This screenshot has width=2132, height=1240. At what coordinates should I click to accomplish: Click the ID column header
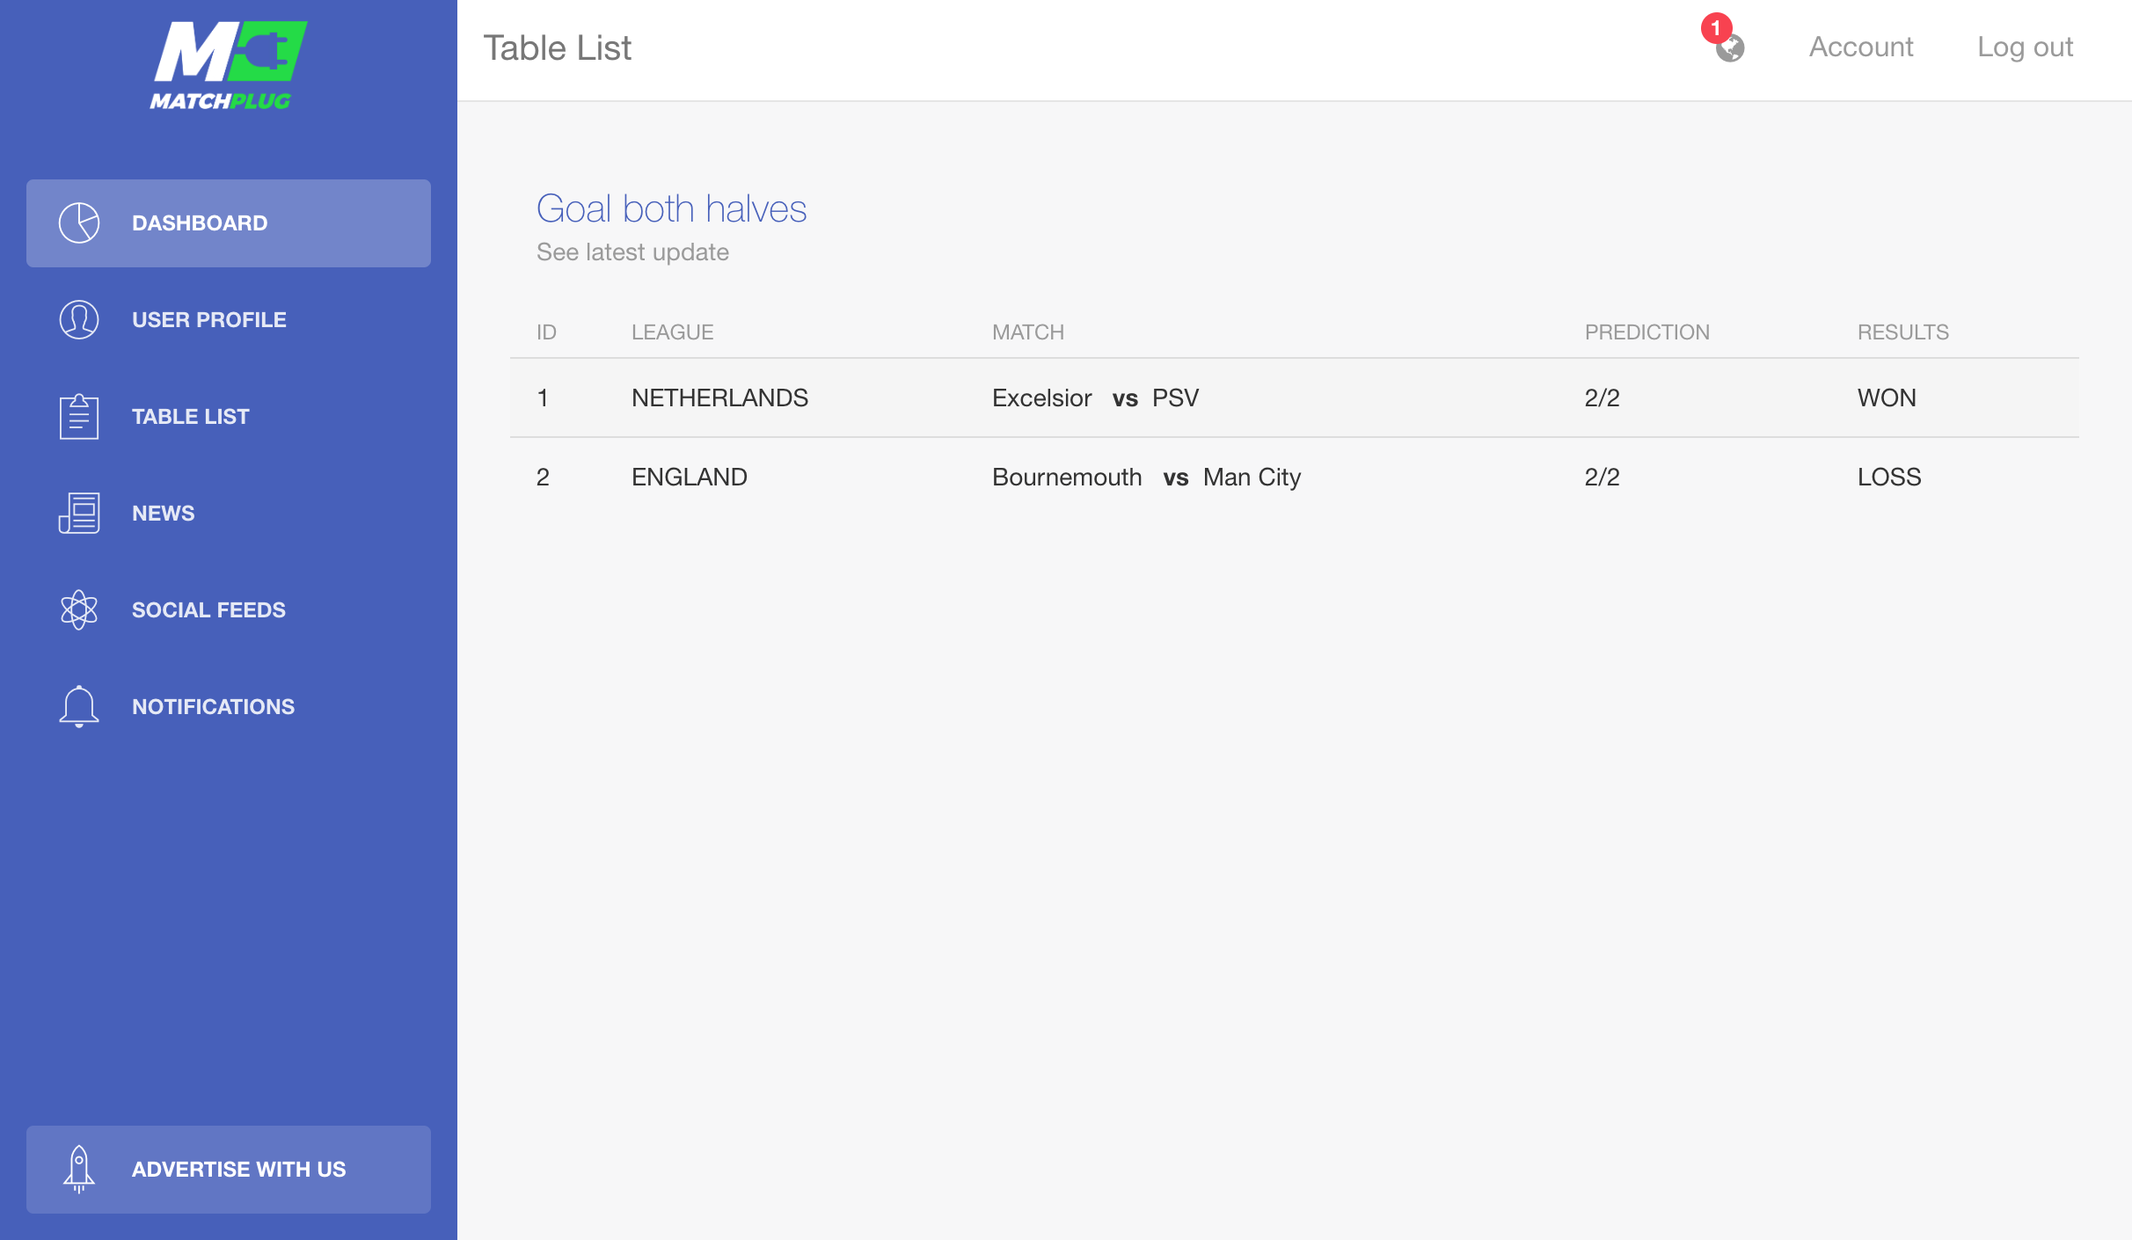(x=546, y=332)
